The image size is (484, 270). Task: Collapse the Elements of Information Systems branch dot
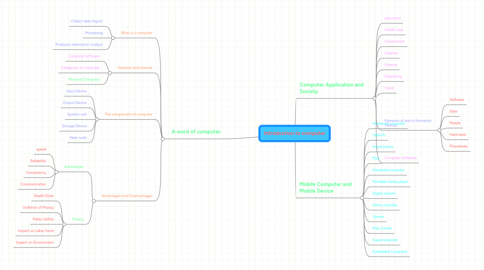pos(439,130)
